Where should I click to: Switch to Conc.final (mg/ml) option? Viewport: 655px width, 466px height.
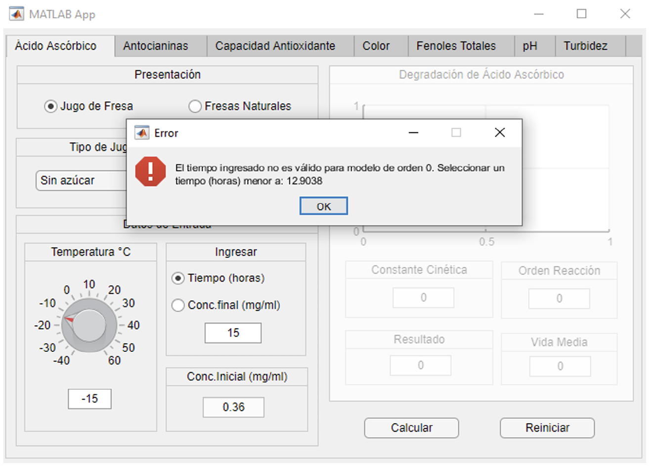coord(178,305)
